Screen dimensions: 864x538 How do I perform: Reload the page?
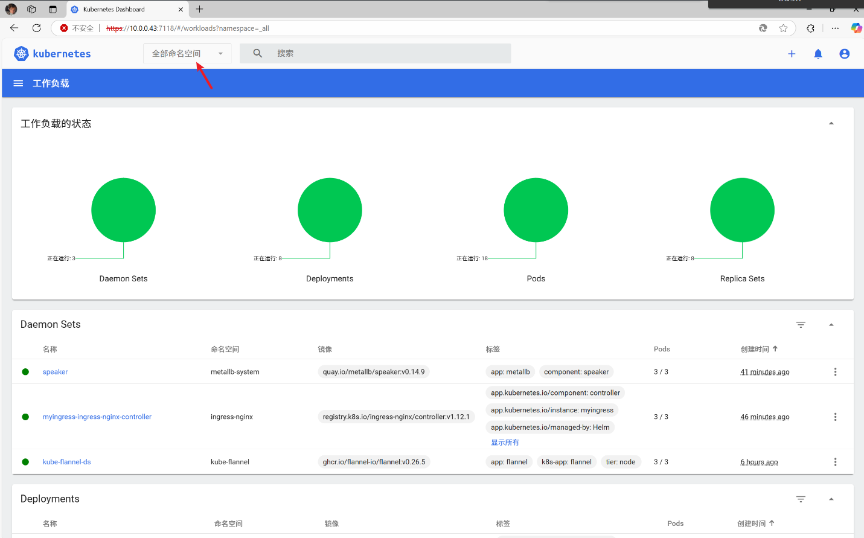[x=37, y=28]
